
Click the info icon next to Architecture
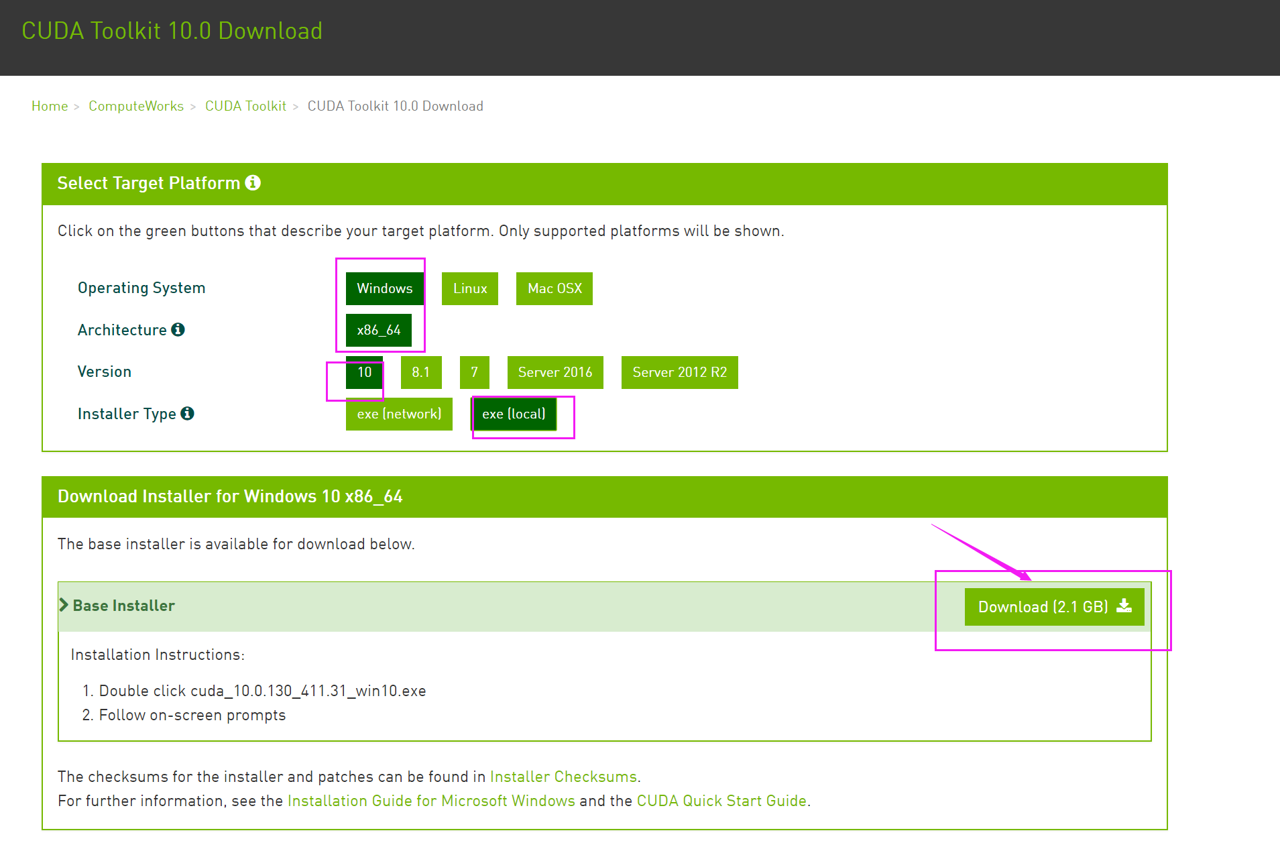tap(178, 329)
